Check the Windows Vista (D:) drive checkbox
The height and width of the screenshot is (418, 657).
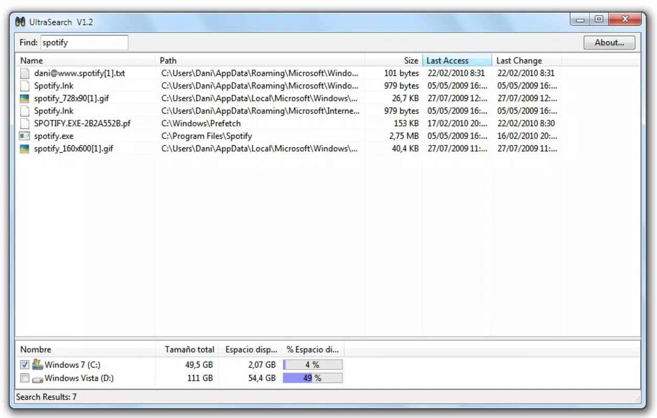25,378
